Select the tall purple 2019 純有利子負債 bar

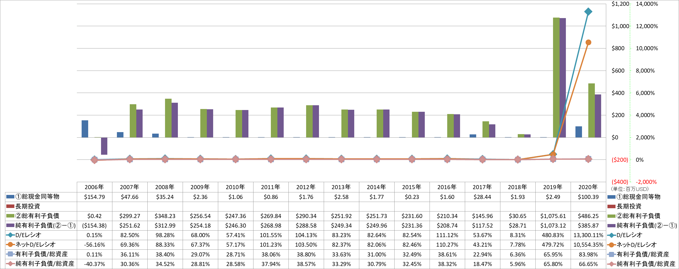coord(563,78)
